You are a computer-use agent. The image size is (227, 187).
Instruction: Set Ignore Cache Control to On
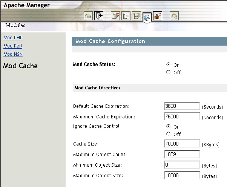click(x=168, y=126)
